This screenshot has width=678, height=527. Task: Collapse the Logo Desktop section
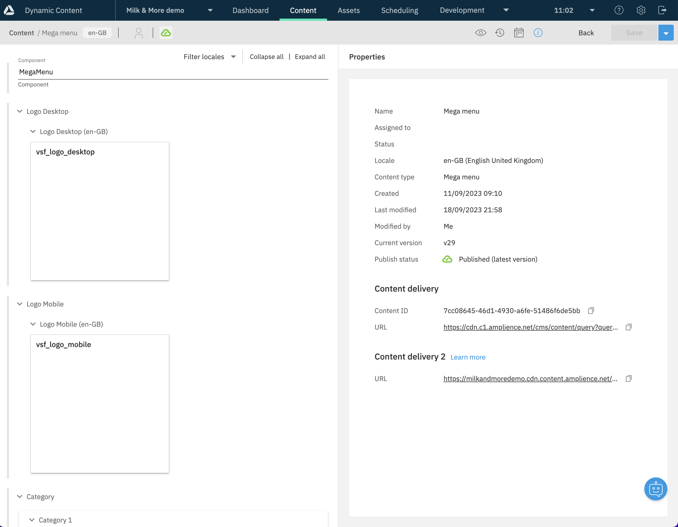(x=20, y=111)
